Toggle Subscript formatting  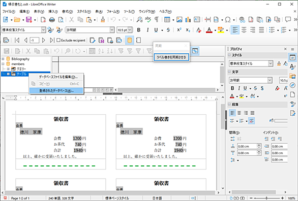[x=188, y=30]
